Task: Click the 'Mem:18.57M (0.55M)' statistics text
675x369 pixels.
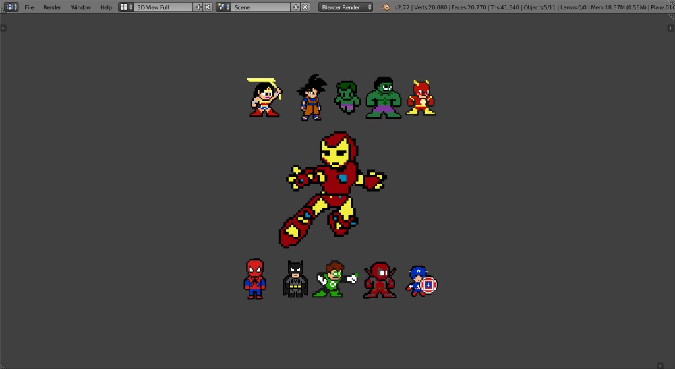Action: click(x=618, y=7)
